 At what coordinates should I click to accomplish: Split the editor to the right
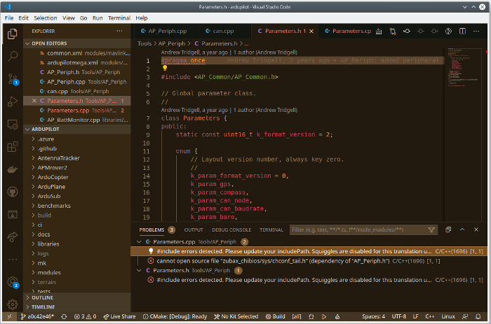462,31
